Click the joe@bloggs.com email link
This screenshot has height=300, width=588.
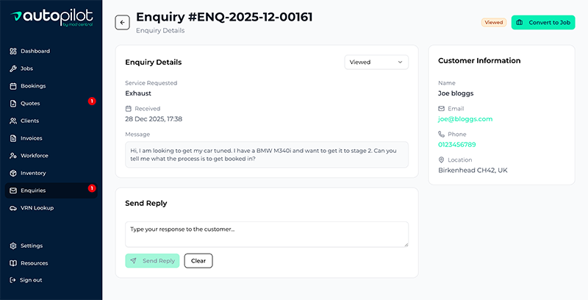pos(465,118)
